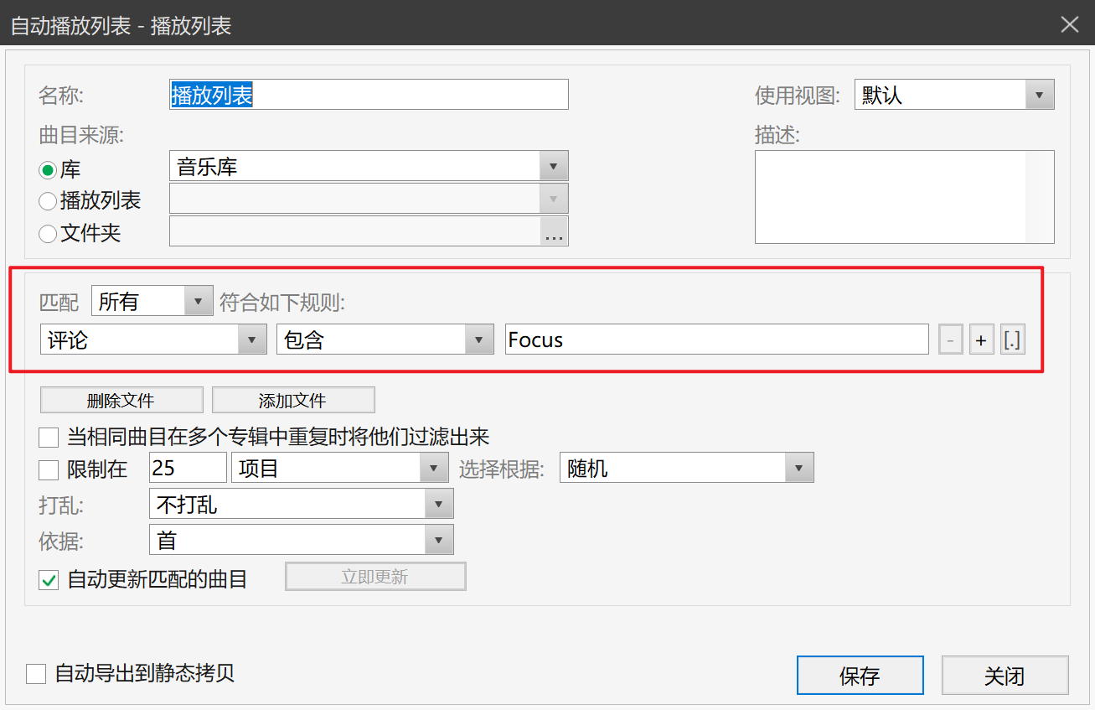Enable filtering duplicate tracks checkbox

click(x=49, y=437)
